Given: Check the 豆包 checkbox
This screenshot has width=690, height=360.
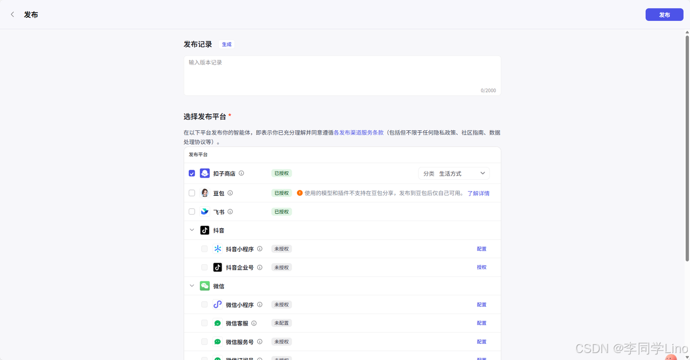Looking at the screenshot, I should (192, 193).
